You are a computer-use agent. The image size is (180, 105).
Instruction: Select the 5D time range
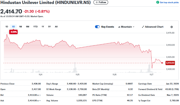13,27
